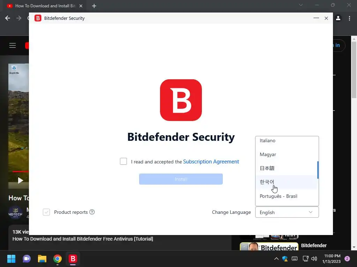
Task: Pick 한국어 in the language list
Action: [x=286, y=182]
